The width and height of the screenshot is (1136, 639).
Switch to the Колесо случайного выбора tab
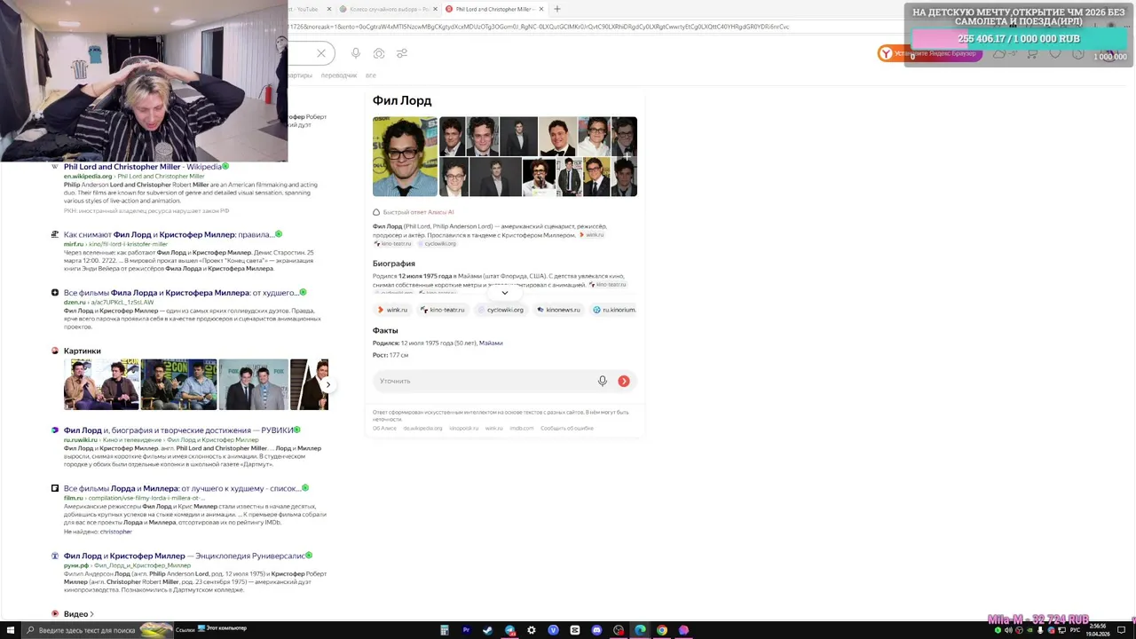point(388,9)
